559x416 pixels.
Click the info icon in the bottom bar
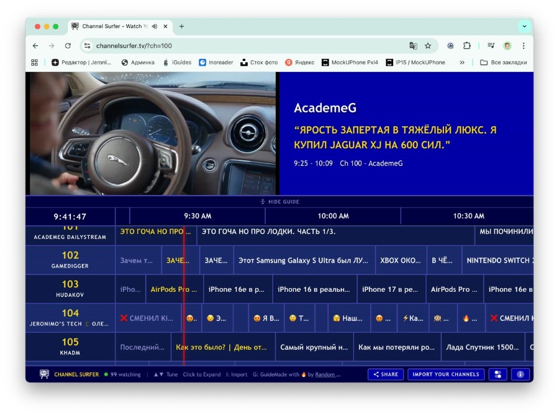tap(520, 374)
